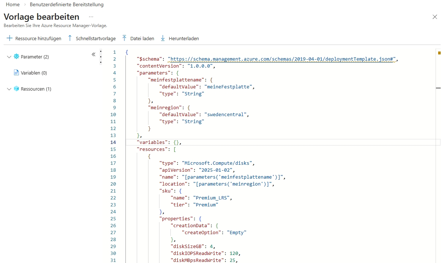Viewport: 444px width, 263px height.
Task: Open the ellipsis menu beside Vorlage bearbeiten
Action: (x=91, y=17)
